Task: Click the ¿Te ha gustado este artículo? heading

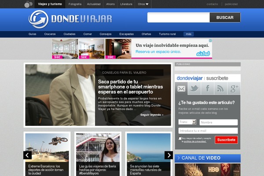Action: click(x=207, y=103)
